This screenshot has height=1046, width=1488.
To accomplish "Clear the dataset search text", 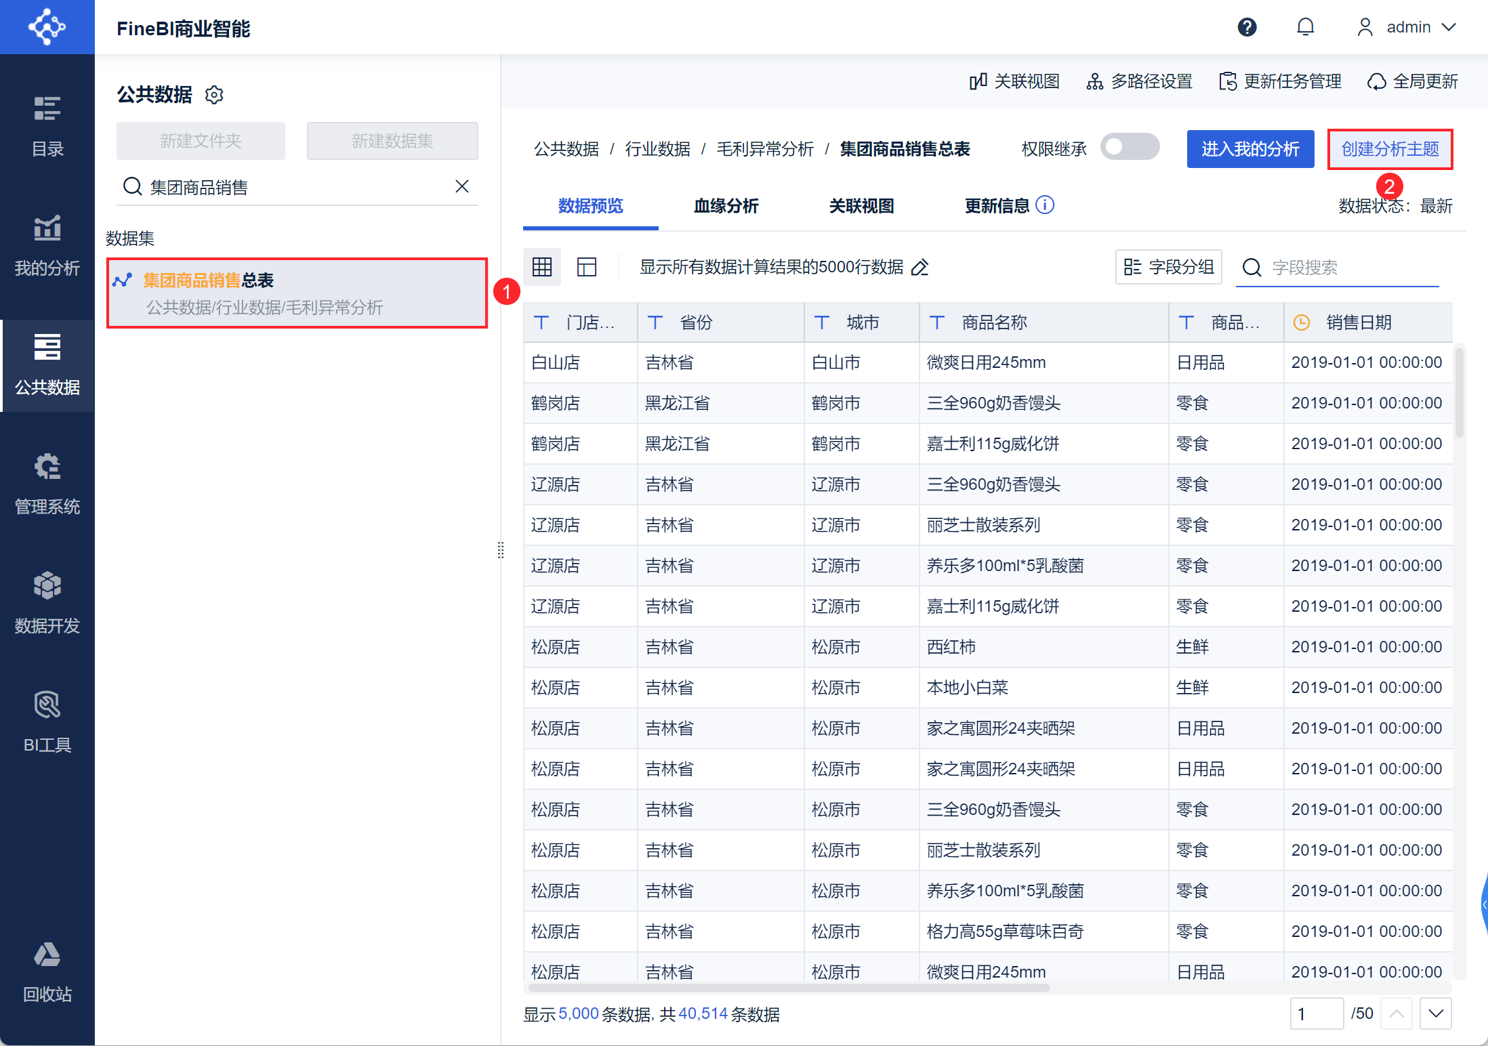I will coord(462,186).
